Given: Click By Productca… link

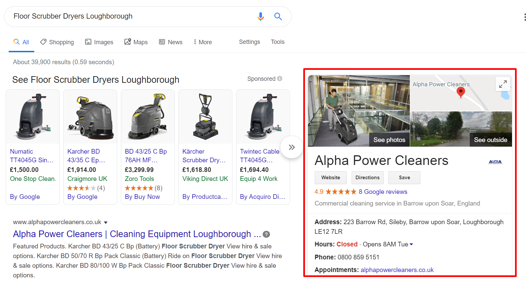Looking at the screenshot, I should click(x=205, y=197).
